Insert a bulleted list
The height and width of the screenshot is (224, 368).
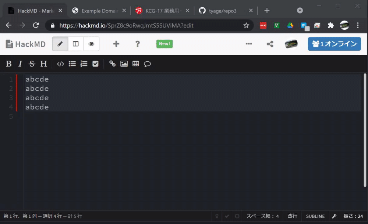click(x=72, y=64)
